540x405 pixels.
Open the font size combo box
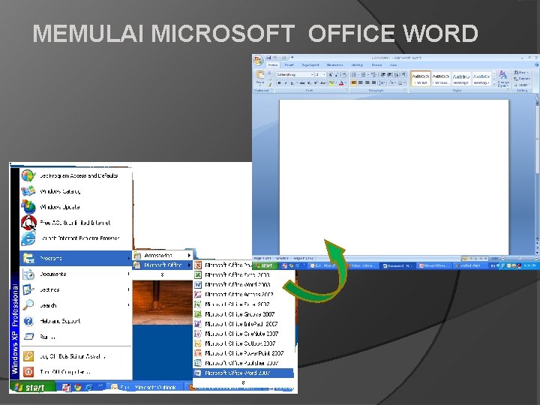[321, 75]
